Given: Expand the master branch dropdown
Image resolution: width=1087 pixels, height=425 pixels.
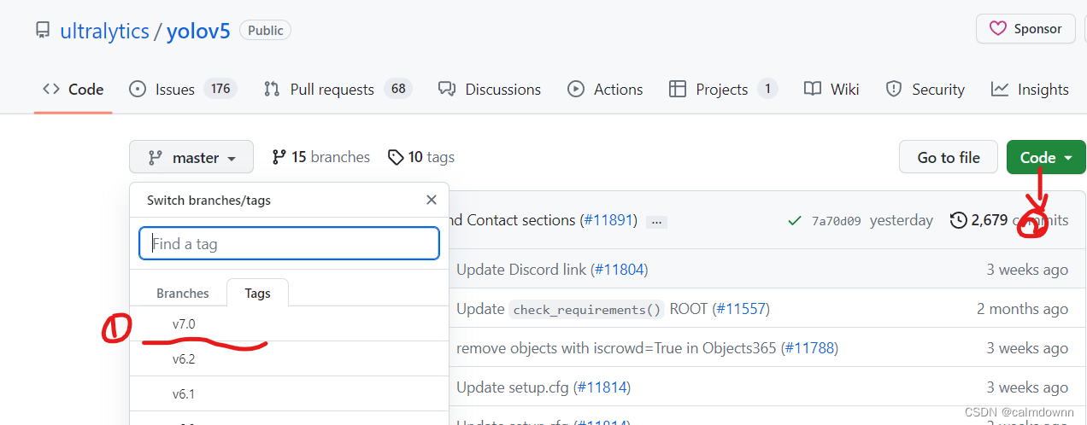Looking at the screenshot, I should [191, 157].
